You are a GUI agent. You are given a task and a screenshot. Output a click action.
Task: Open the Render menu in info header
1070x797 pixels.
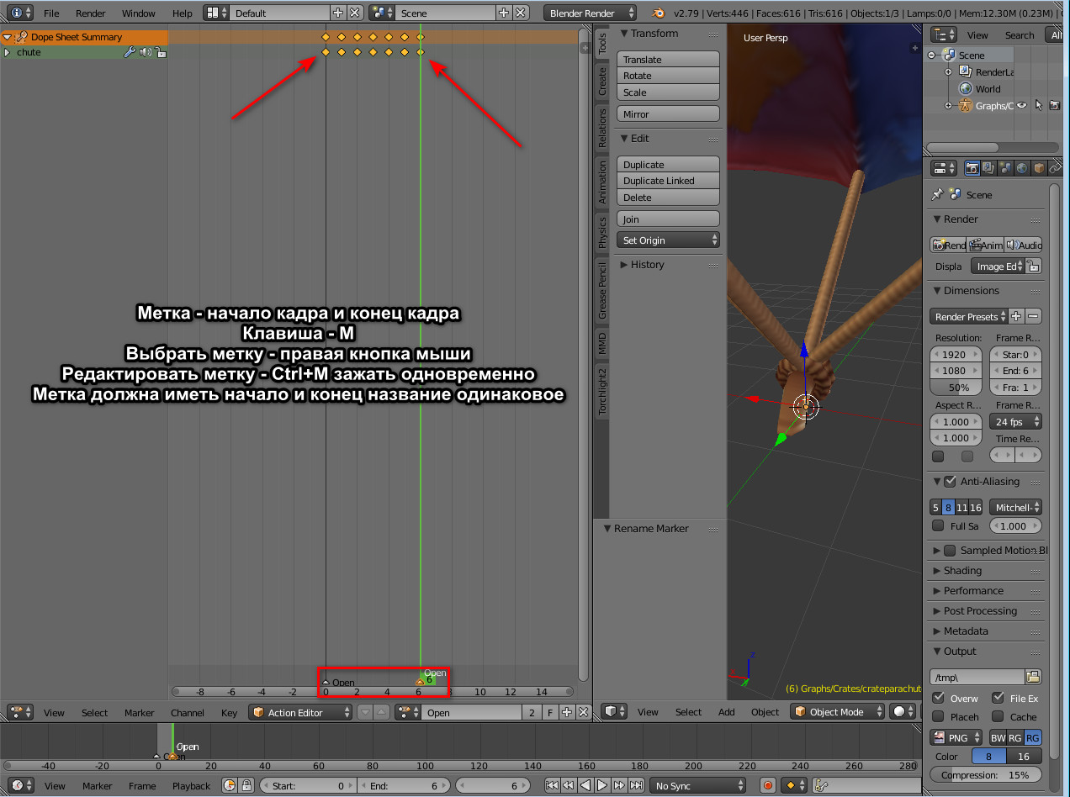tap(91, 13)
